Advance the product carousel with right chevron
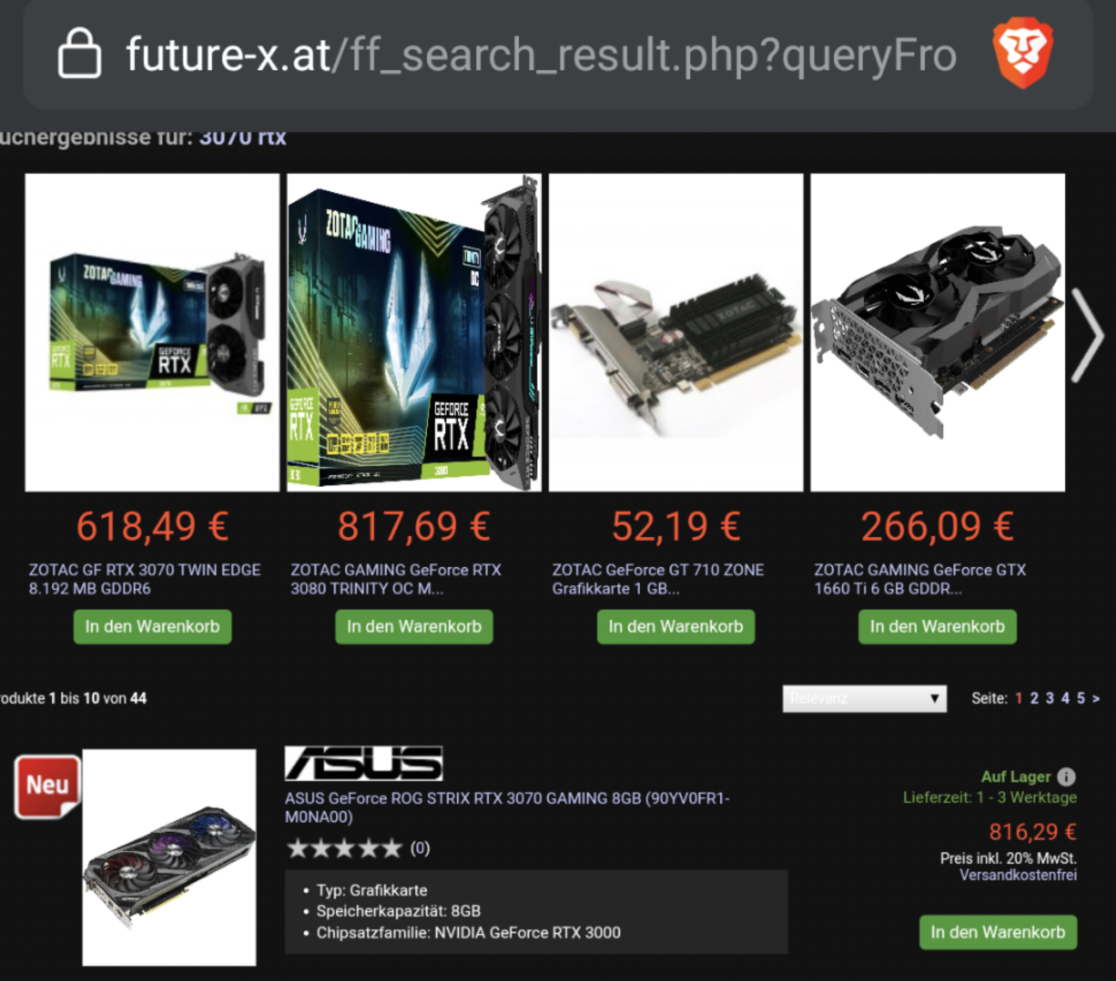The height and width of the screenshot is (981, 1116). tap(1087, 335)
